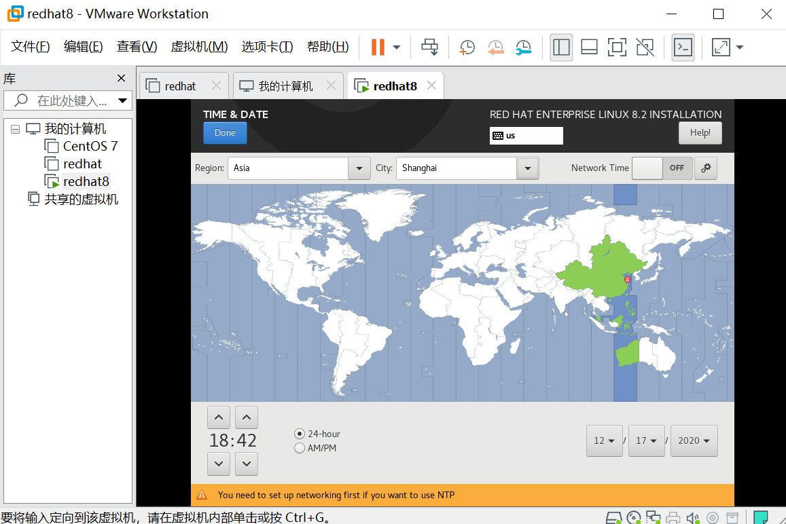This screenshot has height=524, width=786.
Task: Open the 查看(V) menu
Action: click(x=137, y=47)
